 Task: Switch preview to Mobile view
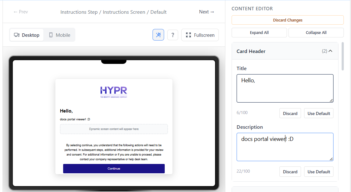59,35
